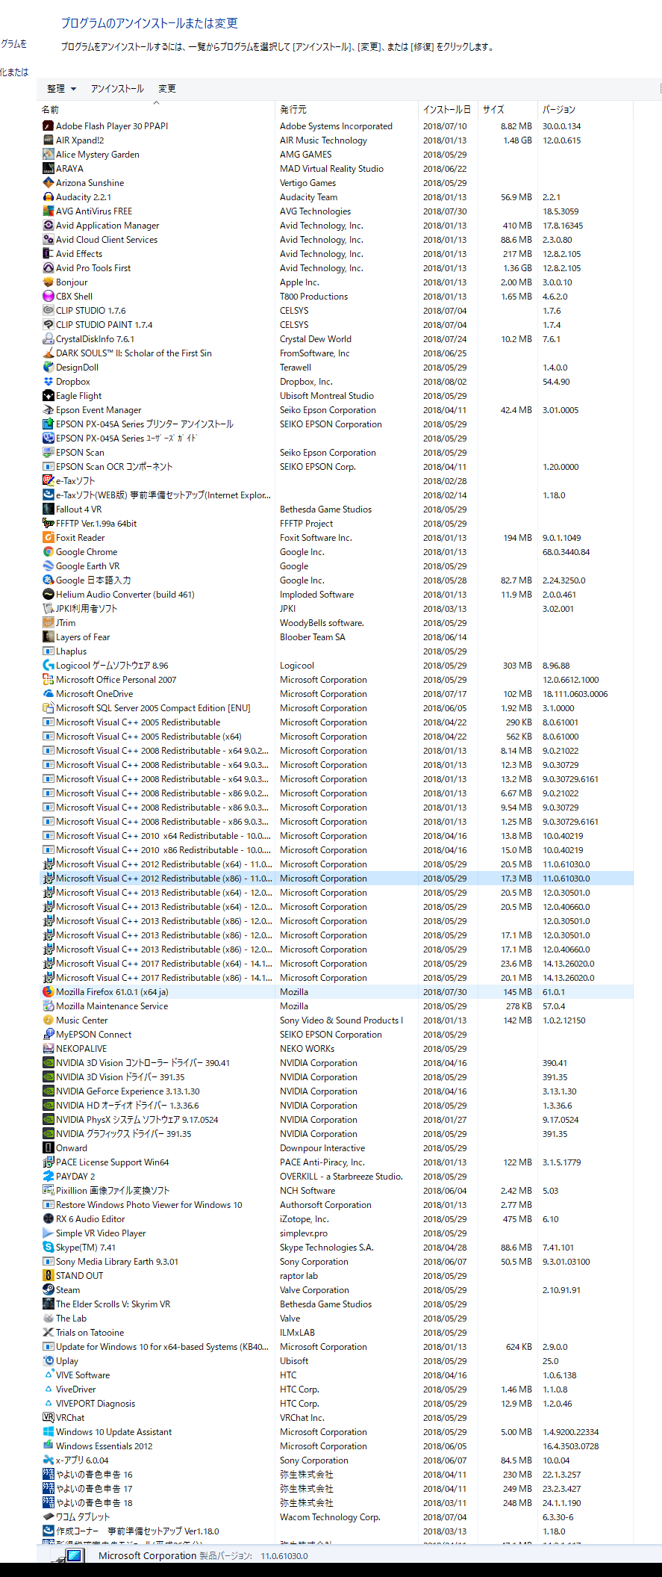Click the Google Chrome icon in list
Image resolution: width=662 pixels, height=1577 pixels.
click(49, 552)
